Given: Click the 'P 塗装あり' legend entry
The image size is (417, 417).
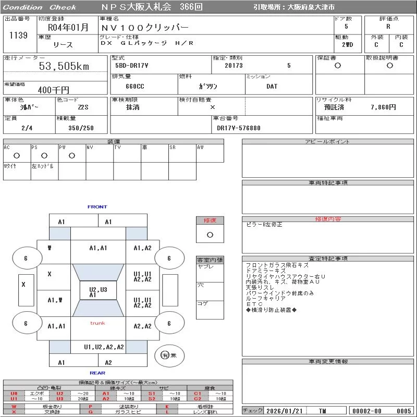Looking at the screenshot, I should pyautogui.click(x=118, y=407).
